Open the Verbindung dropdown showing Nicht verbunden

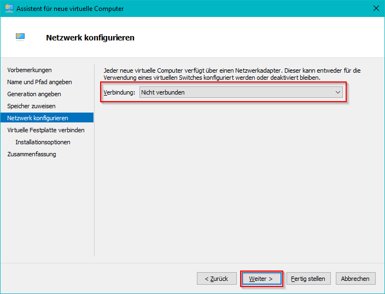click(x=241, y=92)
